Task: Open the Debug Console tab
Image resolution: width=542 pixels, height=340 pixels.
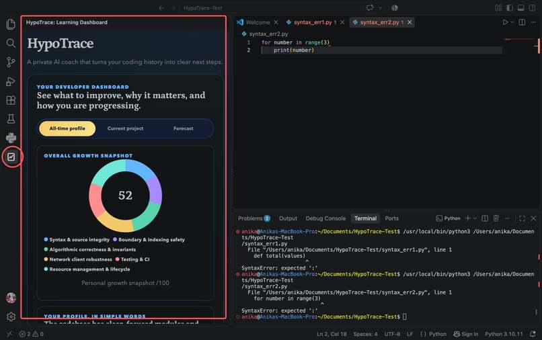Action: [x=325, y=218]
